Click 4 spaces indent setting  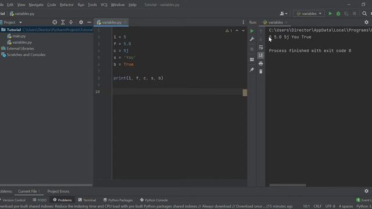[x=346, y=207]
